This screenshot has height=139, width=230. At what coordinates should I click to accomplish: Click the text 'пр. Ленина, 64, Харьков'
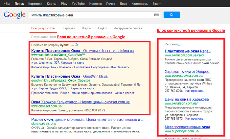(x=181, y=87)
